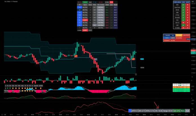
Task: Click the cyan price tag right of last candle
Action: tap(142, 59)
